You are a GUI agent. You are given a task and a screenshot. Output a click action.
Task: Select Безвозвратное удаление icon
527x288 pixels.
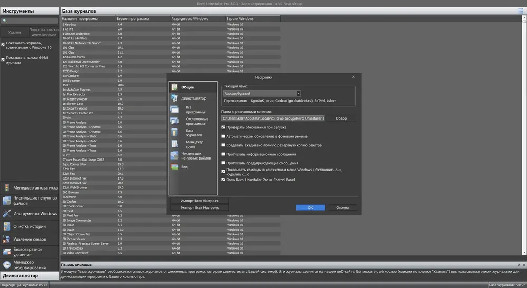[x=6, y=252]
